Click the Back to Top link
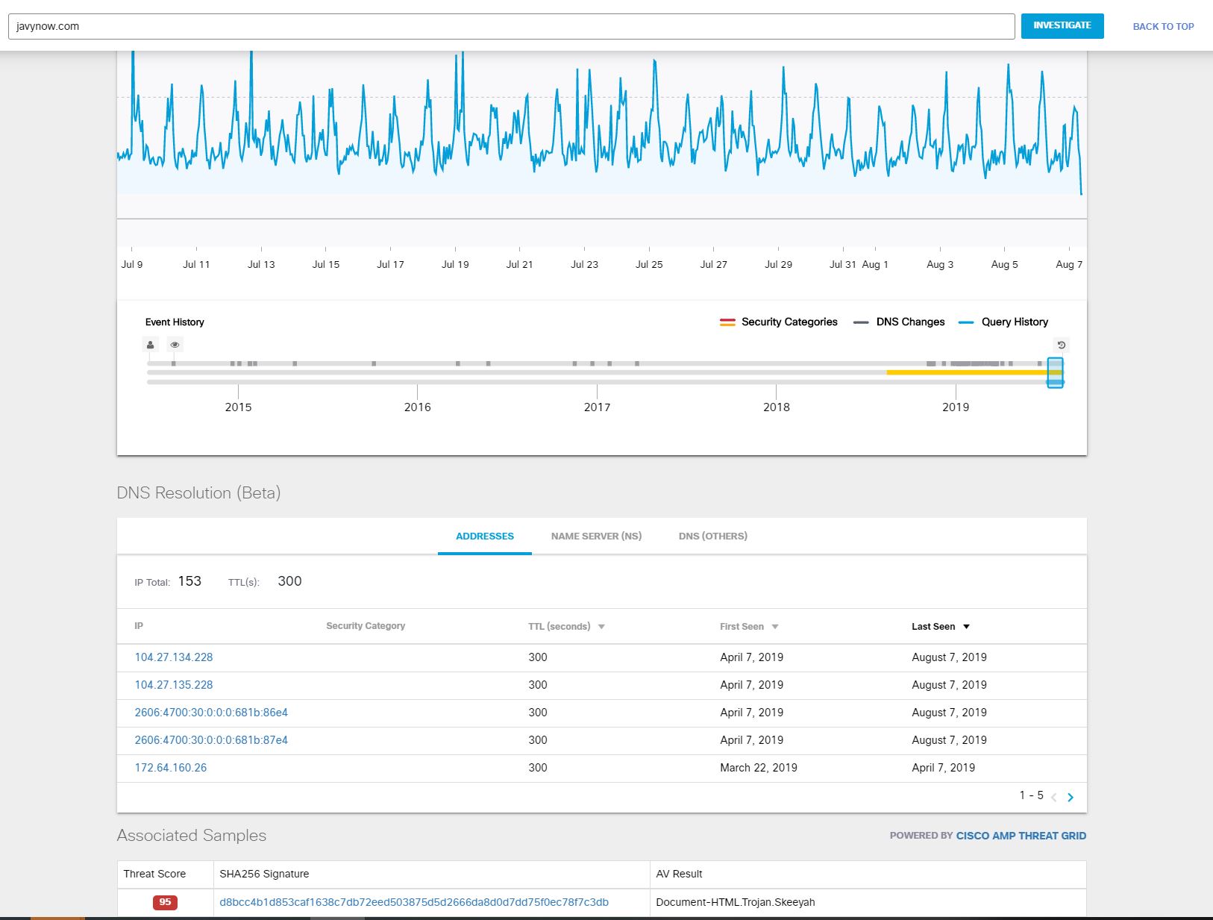The height and width of the screenshot is (920, 1213). [1163, 26]
